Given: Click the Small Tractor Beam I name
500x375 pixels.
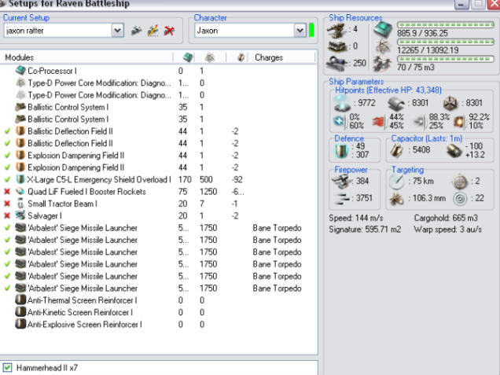Looking at the screenshot, I should click(x=63, y=204).
